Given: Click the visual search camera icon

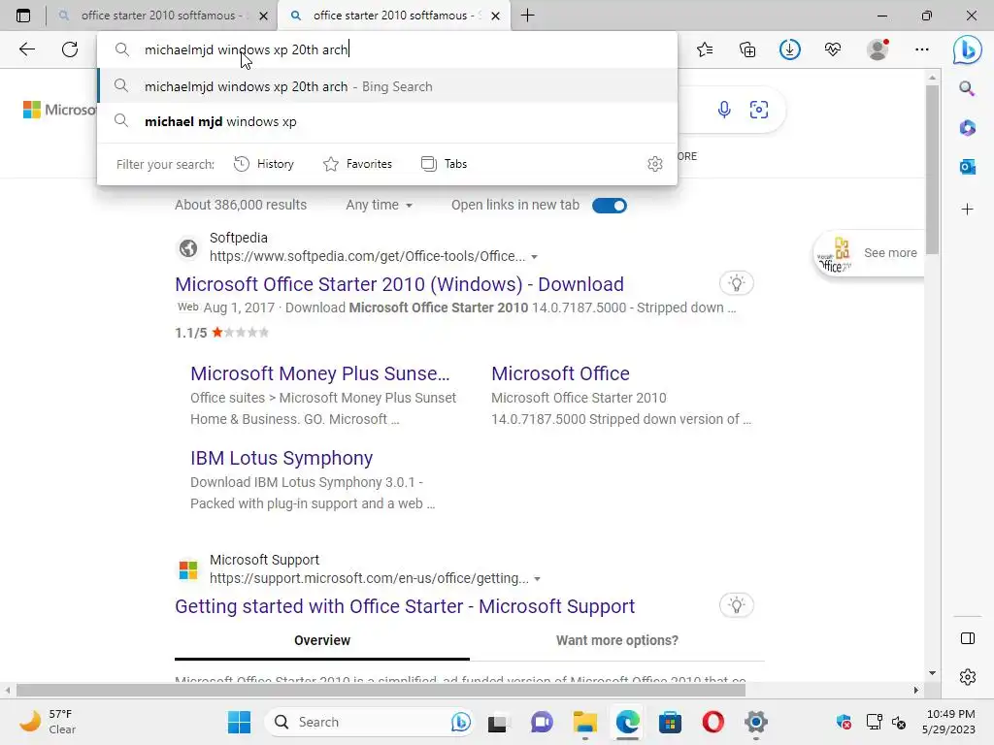Looking at the screenshot, I should pyautogui.click(x=759, y=110).
